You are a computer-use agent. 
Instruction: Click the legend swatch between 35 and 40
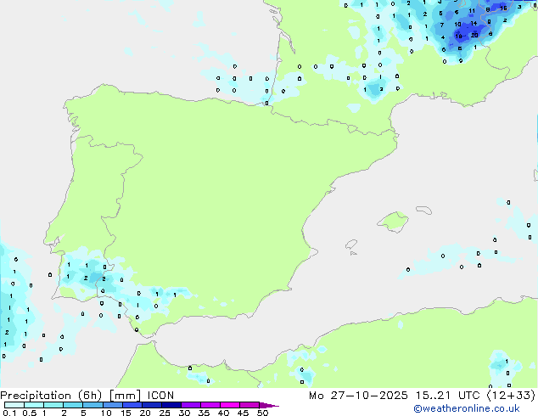210,405
